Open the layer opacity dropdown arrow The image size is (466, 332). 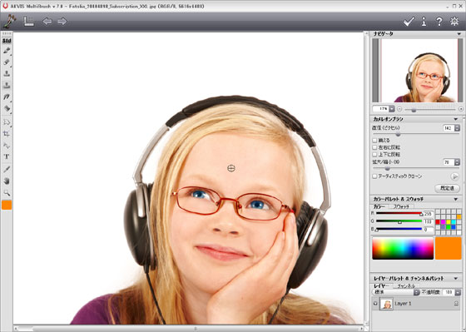(x=457, y=292)
